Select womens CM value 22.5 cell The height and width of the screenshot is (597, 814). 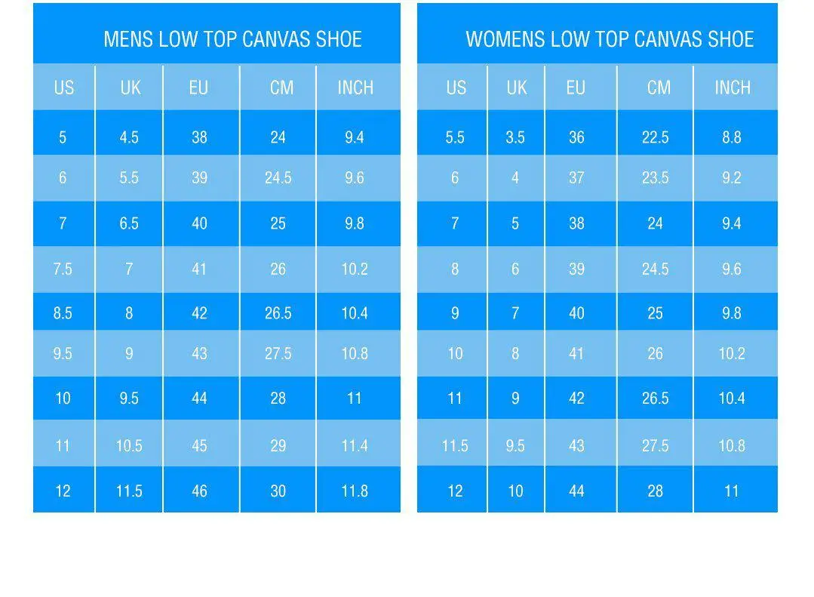[x=655, y=137]
